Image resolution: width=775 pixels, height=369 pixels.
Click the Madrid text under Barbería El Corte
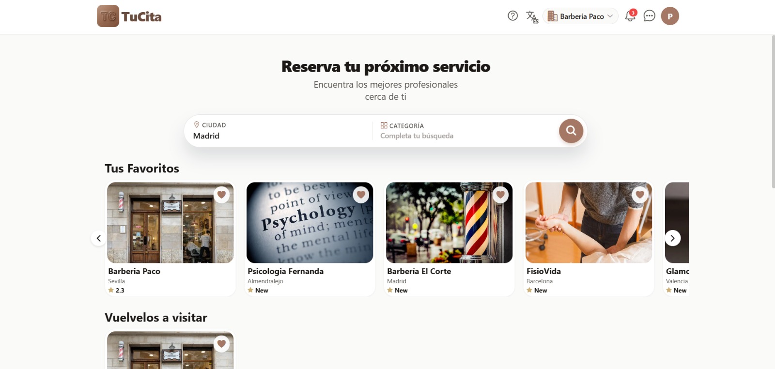point(397,281)
